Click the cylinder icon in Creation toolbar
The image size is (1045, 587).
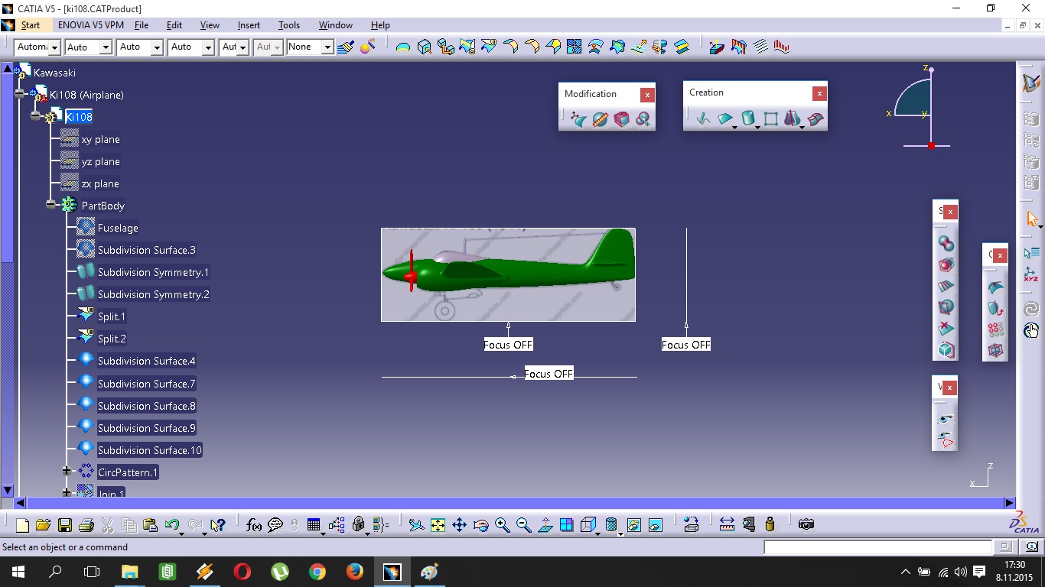click(x=748, y=118)
